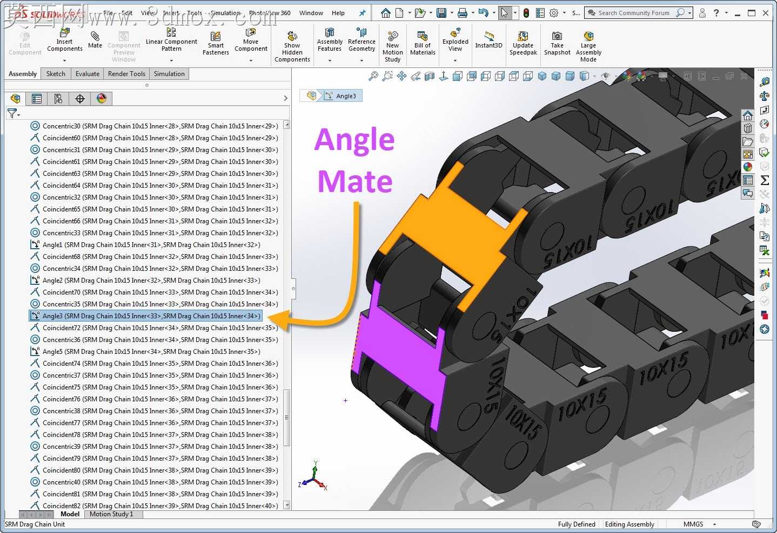Select the Mate tool
Screen dimensions: 777x533
pyautogui.click(x=95, y=39)
